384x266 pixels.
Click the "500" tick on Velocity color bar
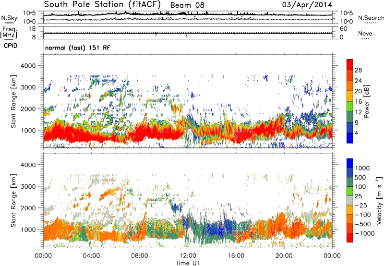click(x=360, y=178)
